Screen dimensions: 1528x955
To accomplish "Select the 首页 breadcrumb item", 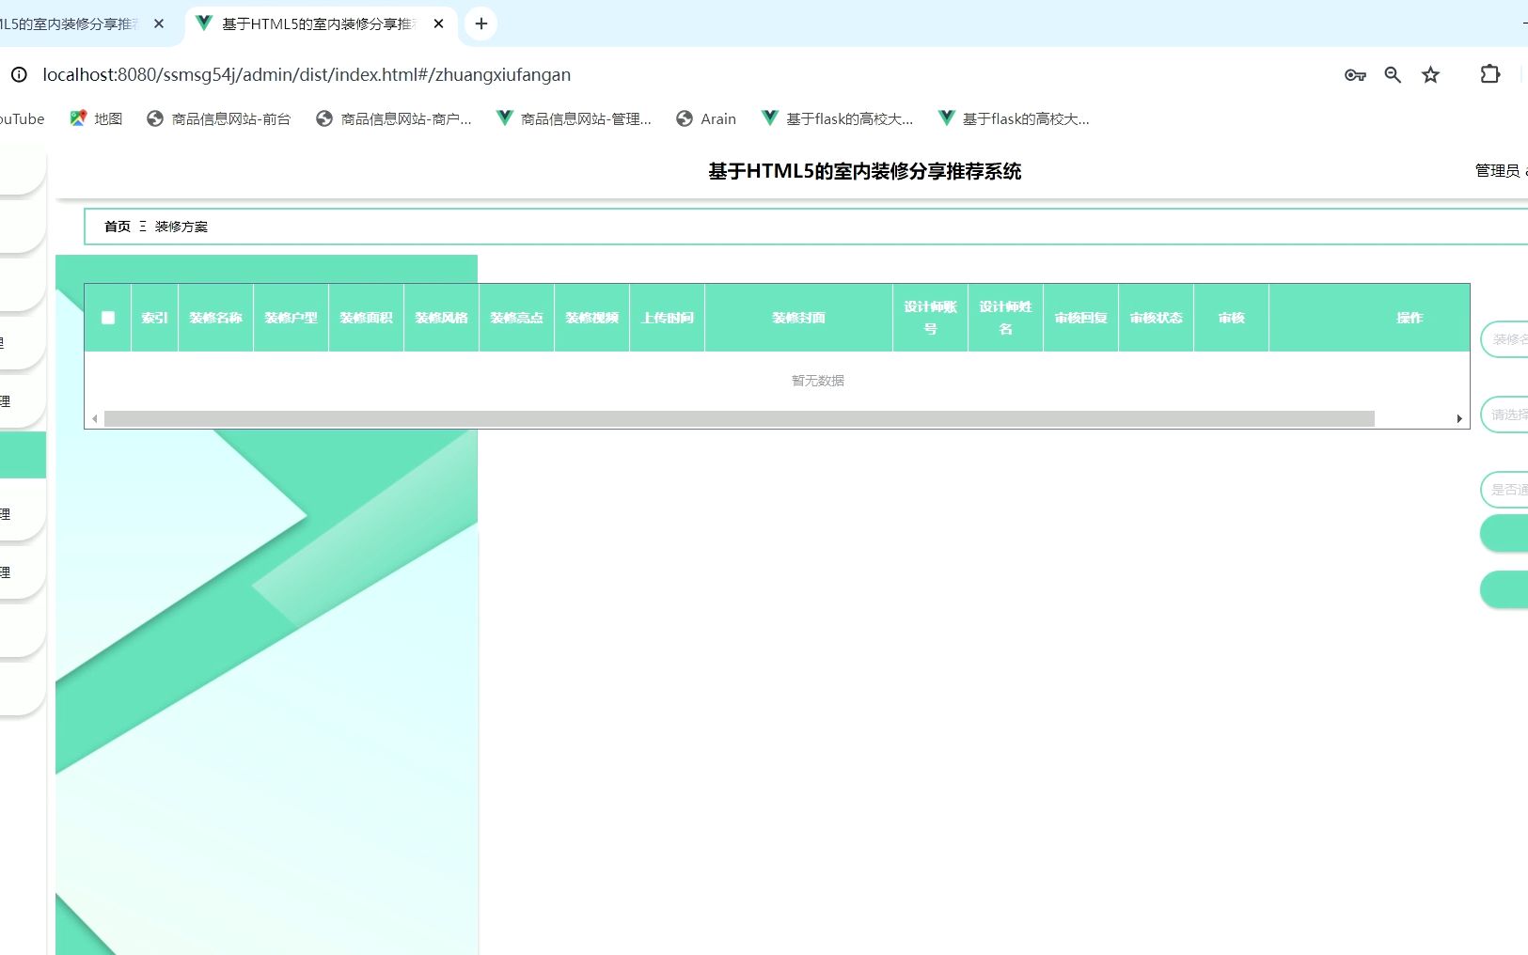I will point(115,227).
